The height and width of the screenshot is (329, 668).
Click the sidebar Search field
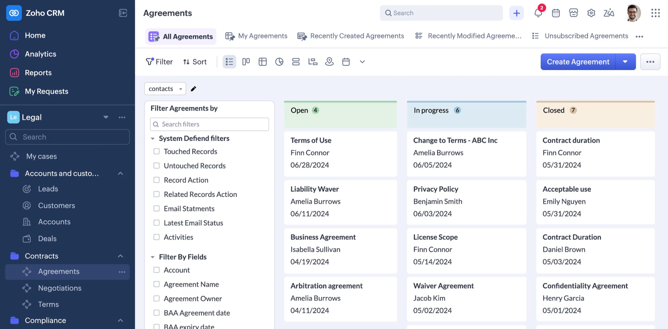[67, 137]
